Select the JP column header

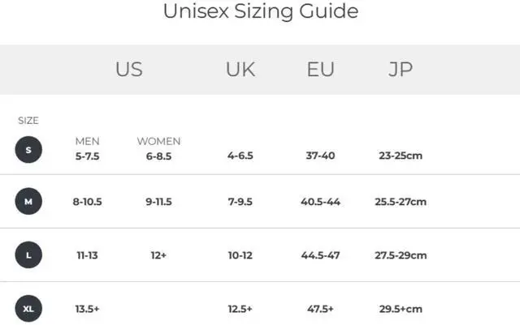coord(400,70)
